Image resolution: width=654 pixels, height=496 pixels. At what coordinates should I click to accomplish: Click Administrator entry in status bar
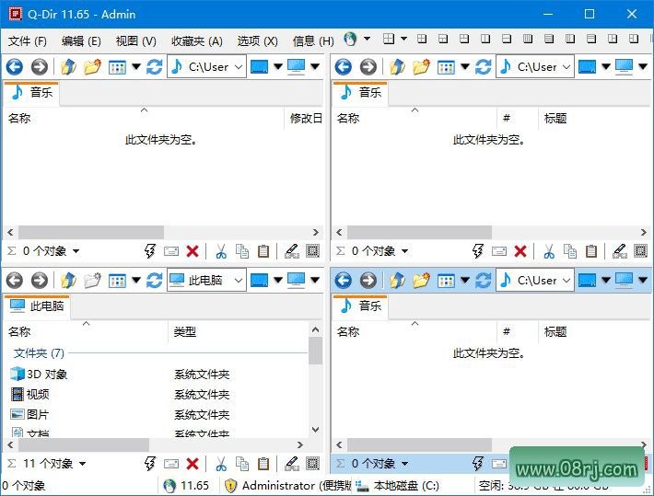click(287, 486)
